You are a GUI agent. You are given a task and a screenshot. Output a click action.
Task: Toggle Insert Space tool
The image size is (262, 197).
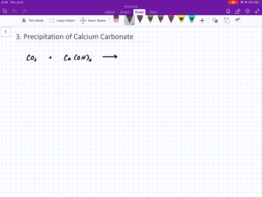tap(93, 21)
